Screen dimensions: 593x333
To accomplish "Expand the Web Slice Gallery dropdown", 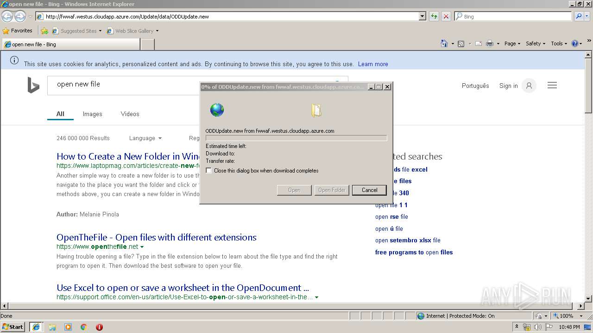I will (157, 31).
